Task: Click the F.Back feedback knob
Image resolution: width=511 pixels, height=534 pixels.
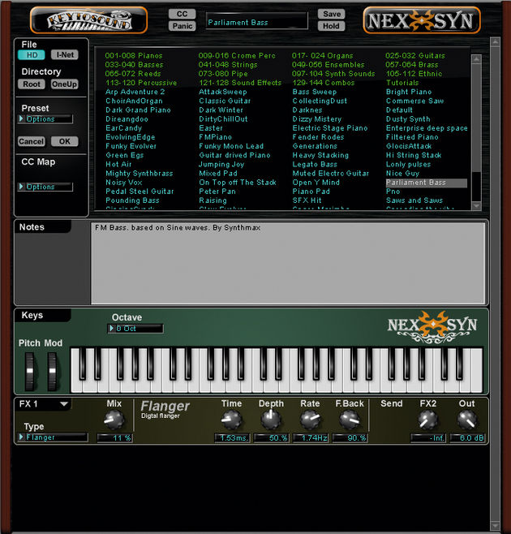Action: click(x=350, y=420)
